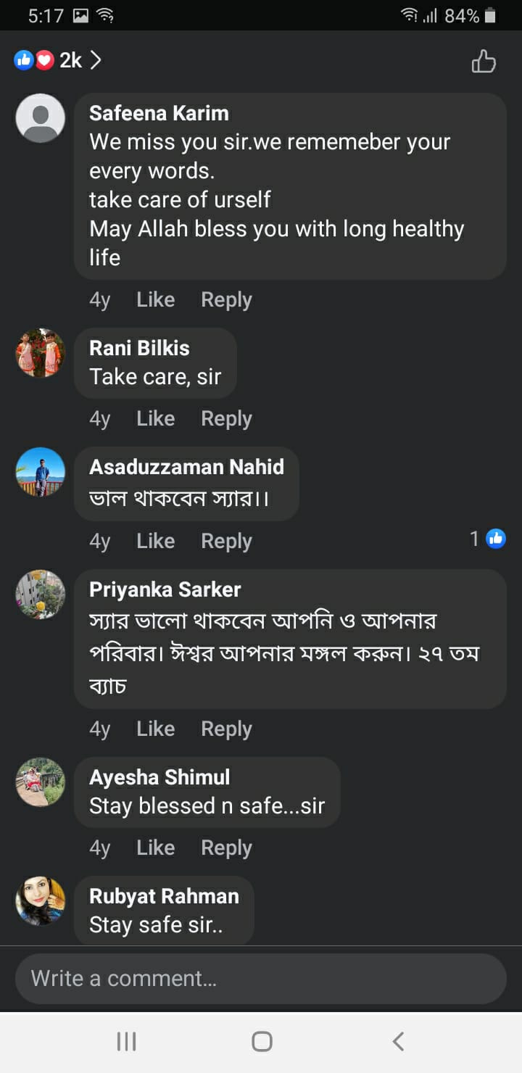The image size is (522, 1073).
Task: Open Safeena Karim's profile picture
Action: tap(41, 118)
